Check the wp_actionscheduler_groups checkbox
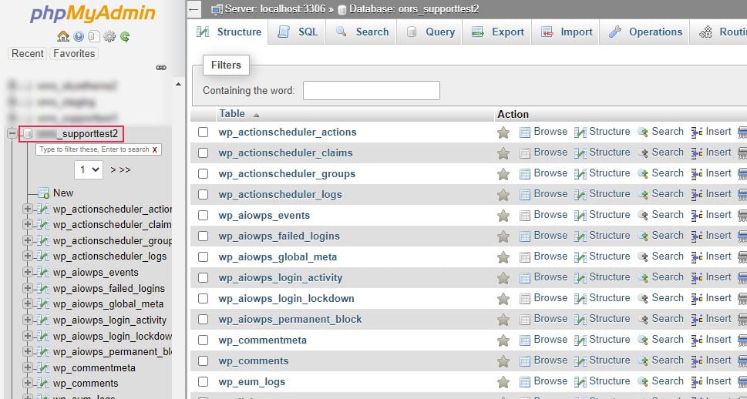 pyautogui.click(x=203, y=174)
